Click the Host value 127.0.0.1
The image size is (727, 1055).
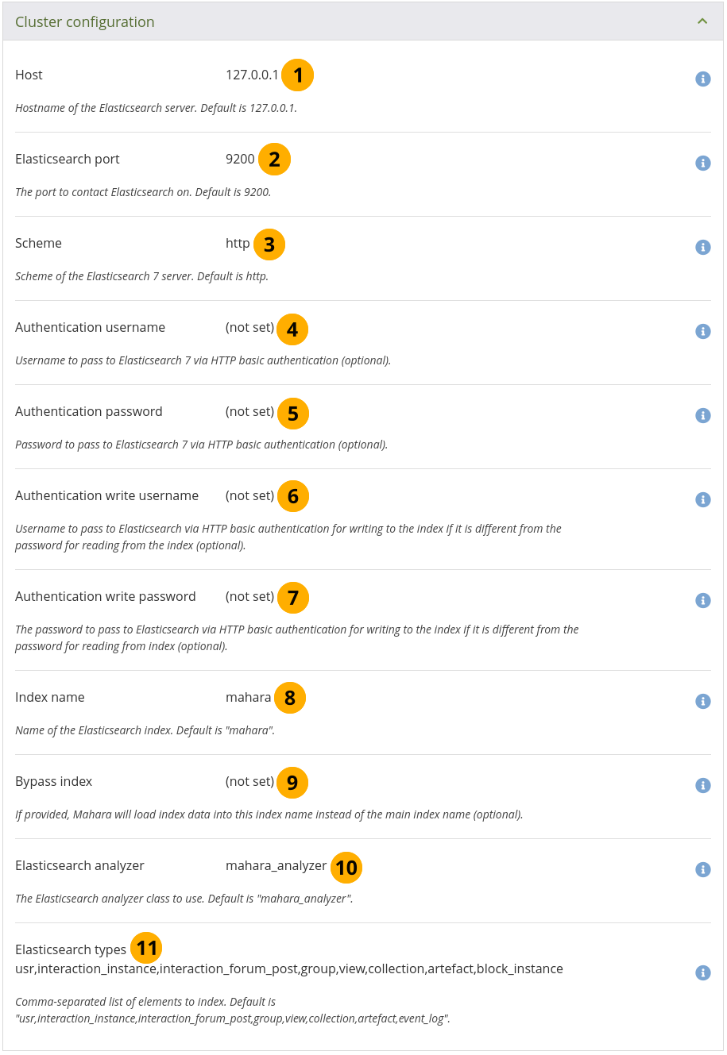252,75
